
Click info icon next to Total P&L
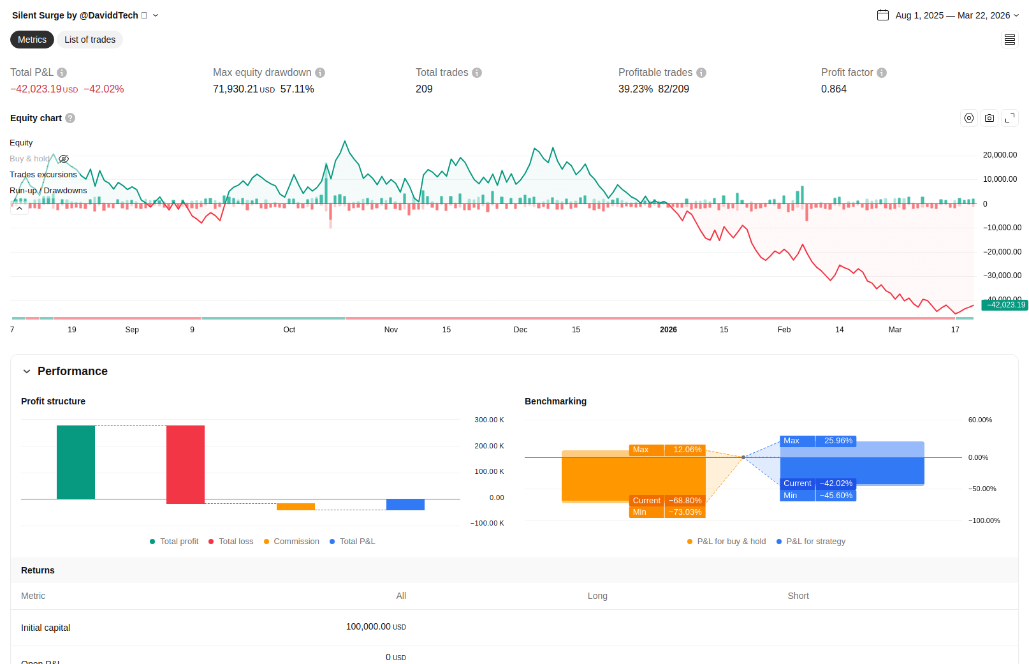tap(62, 73)
